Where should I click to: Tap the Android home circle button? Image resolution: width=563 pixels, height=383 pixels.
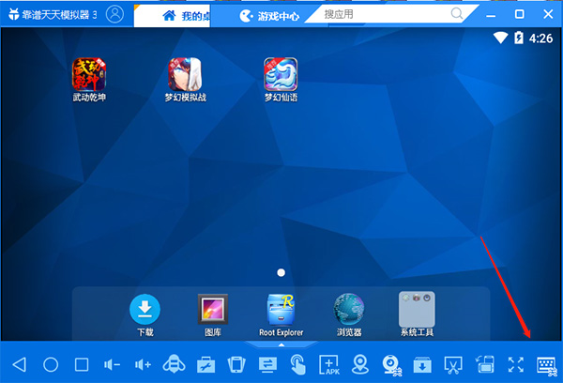coord(51,364)
